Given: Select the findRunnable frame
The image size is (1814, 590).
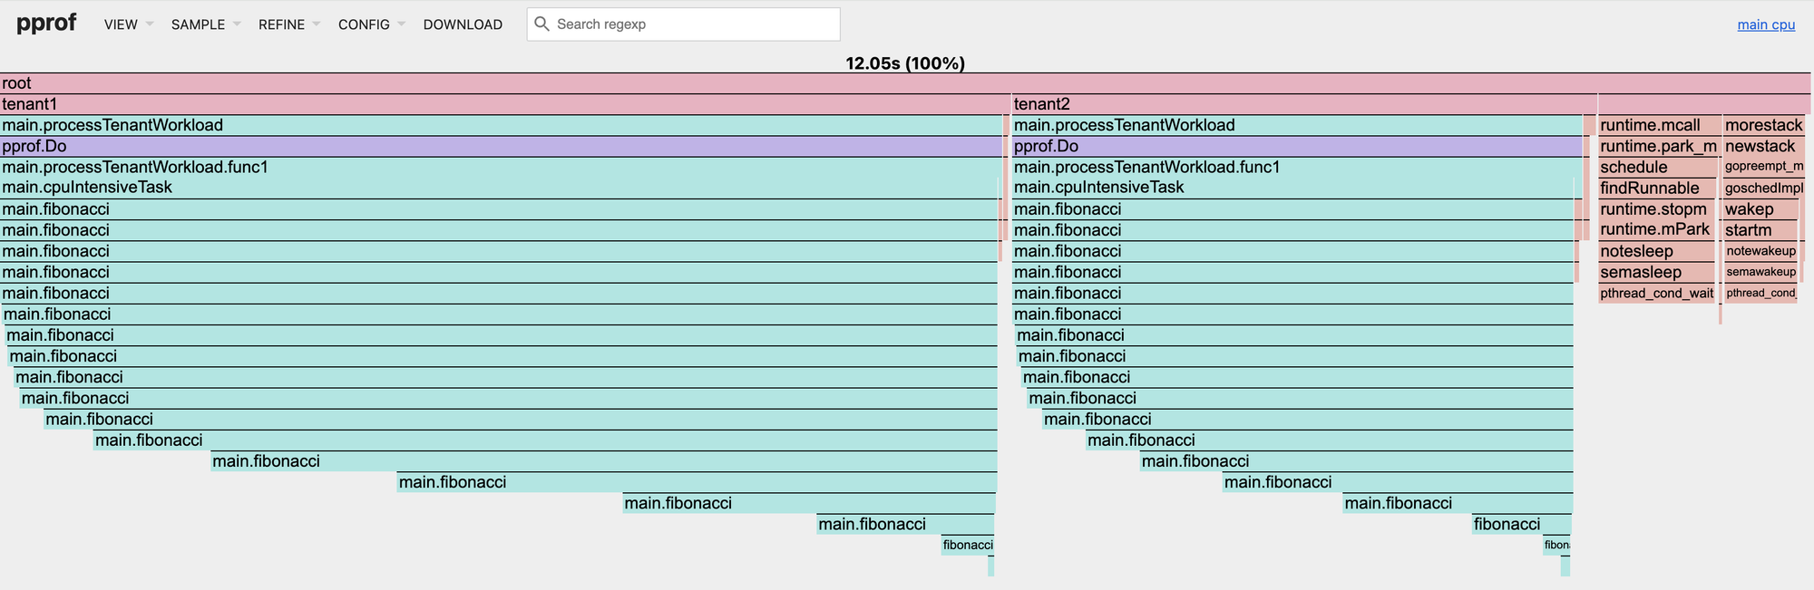Looking at the screenshot, I should point(1657,188).
